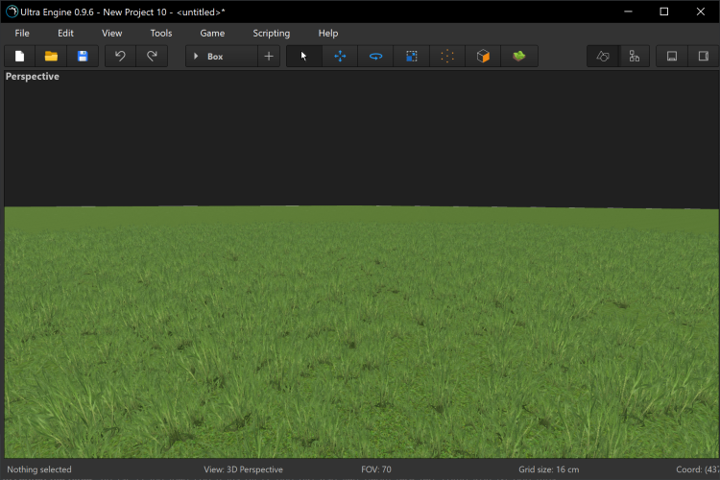Click the Perspective viewport label

click(x=32, y=76)
